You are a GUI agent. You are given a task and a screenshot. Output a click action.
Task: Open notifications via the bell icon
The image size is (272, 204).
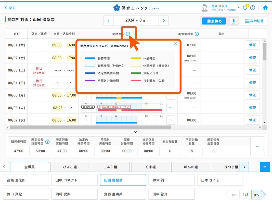click(x=245, y=8)
